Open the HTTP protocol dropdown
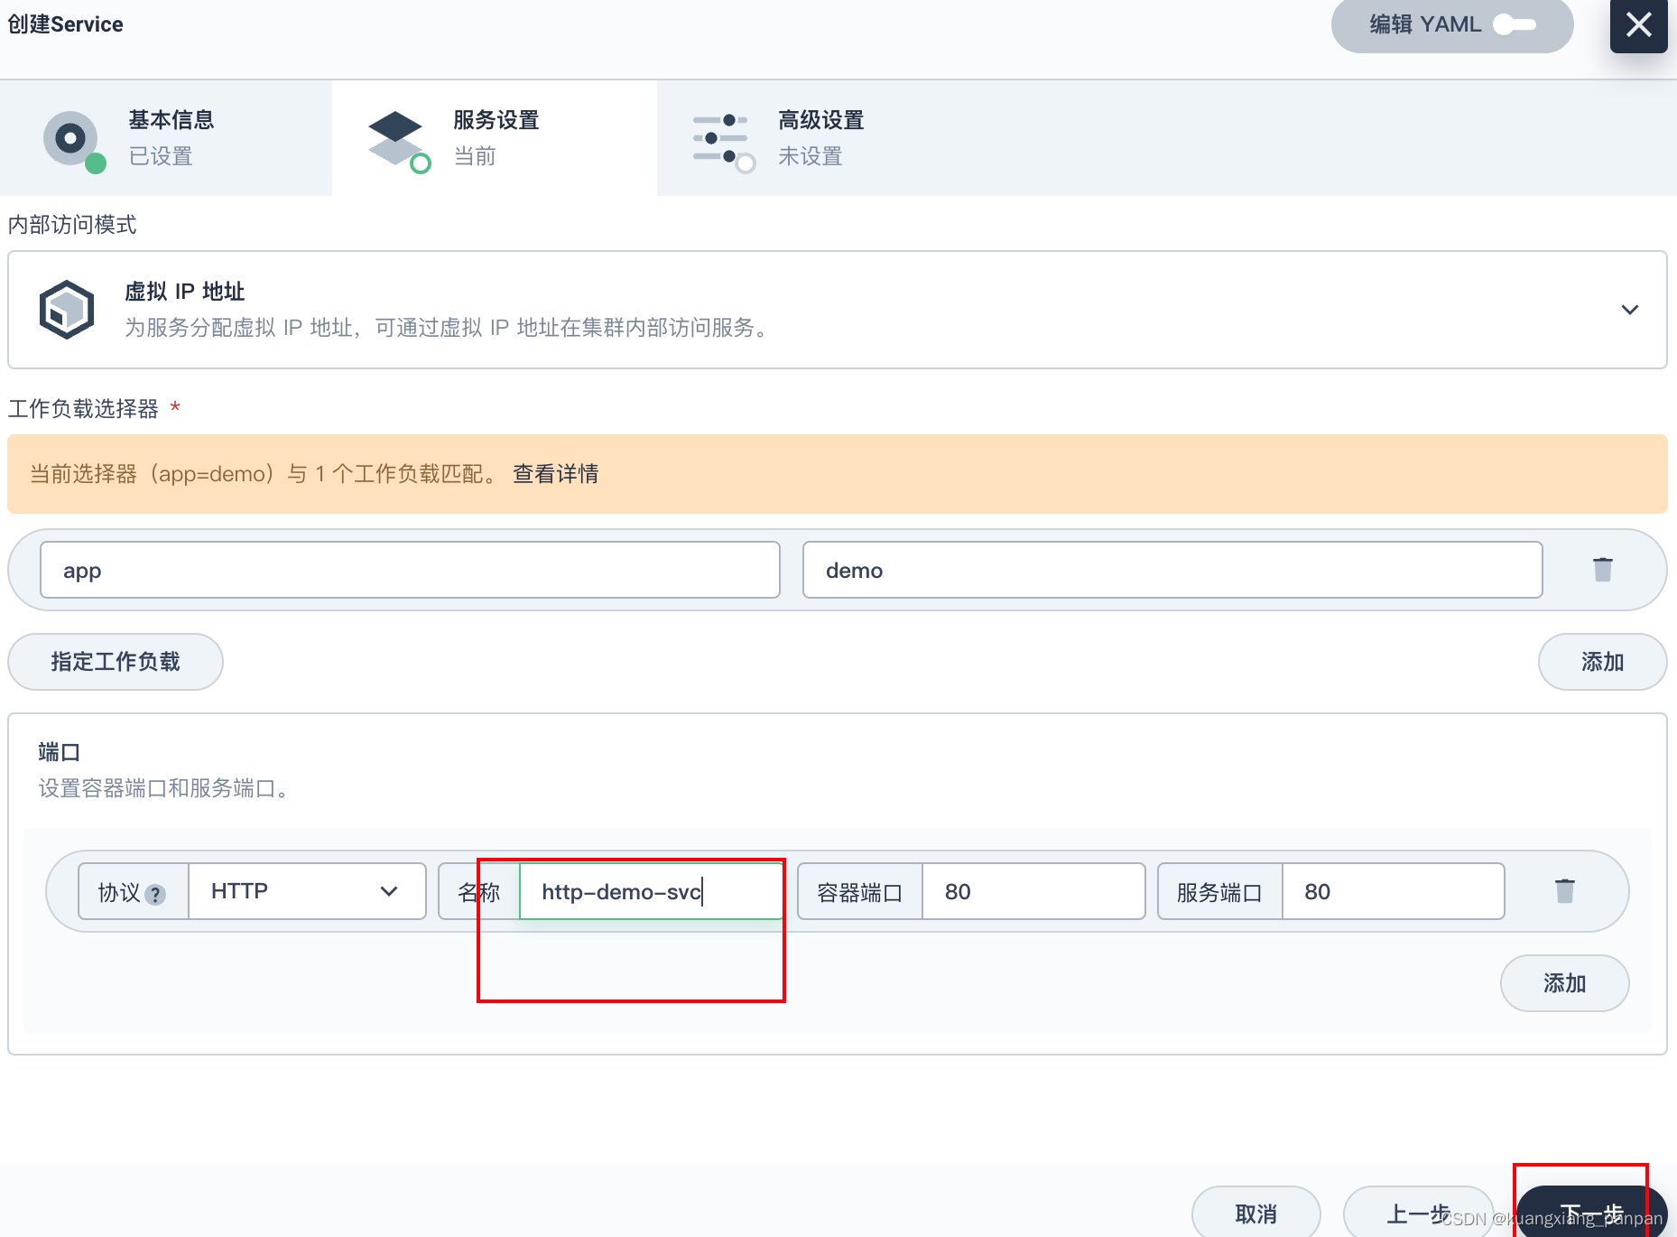 point(307,891)
